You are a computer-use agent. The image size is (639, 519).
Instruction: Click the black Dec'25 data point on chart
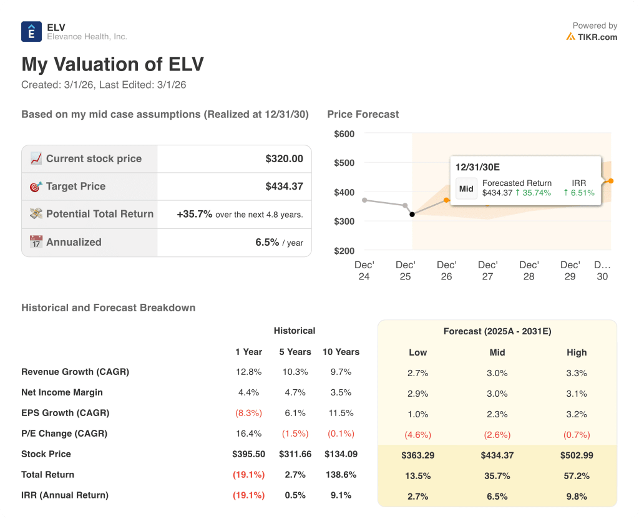coord(412,214)
